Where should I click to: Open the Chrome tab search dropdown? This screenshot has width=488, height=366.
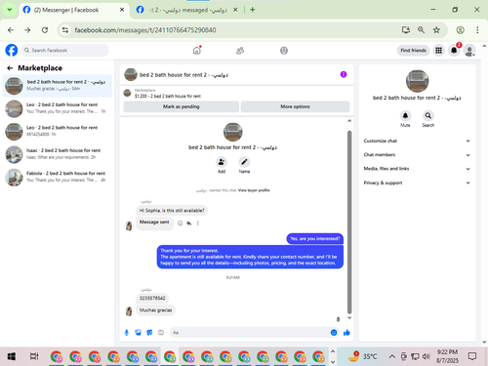point(10,10)
